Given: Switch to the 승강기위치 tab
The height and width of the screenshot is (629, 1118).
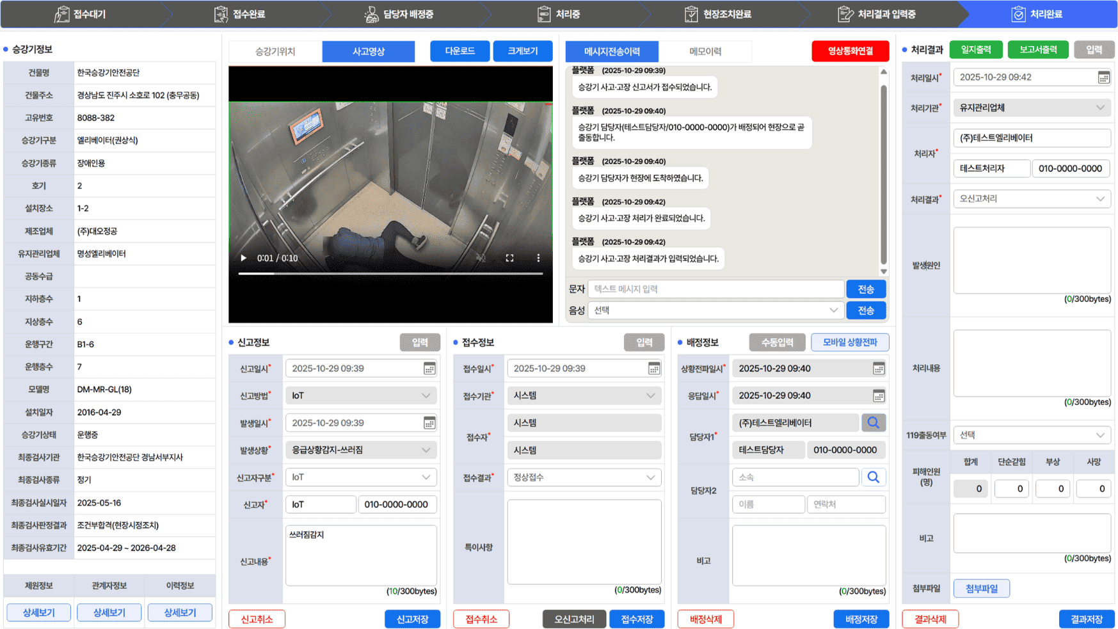Looking at the screenshot, I should (275, 51).
